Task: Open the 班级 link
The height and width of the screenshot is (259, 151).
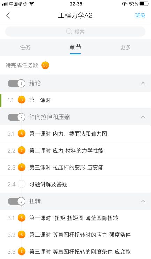Action: tap(140, 15)
